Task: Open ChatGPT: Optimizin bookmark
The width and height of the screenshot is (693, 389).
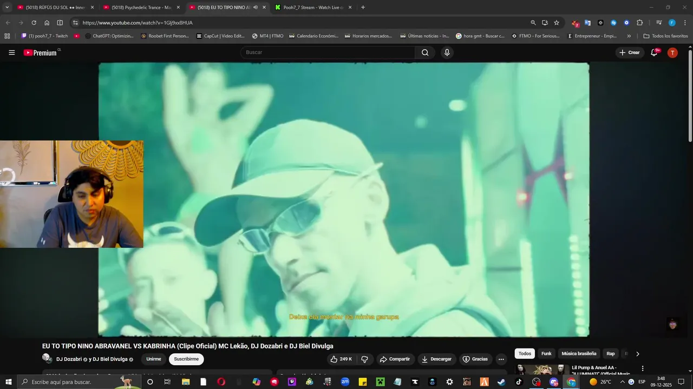Action: tap(109, 36)
